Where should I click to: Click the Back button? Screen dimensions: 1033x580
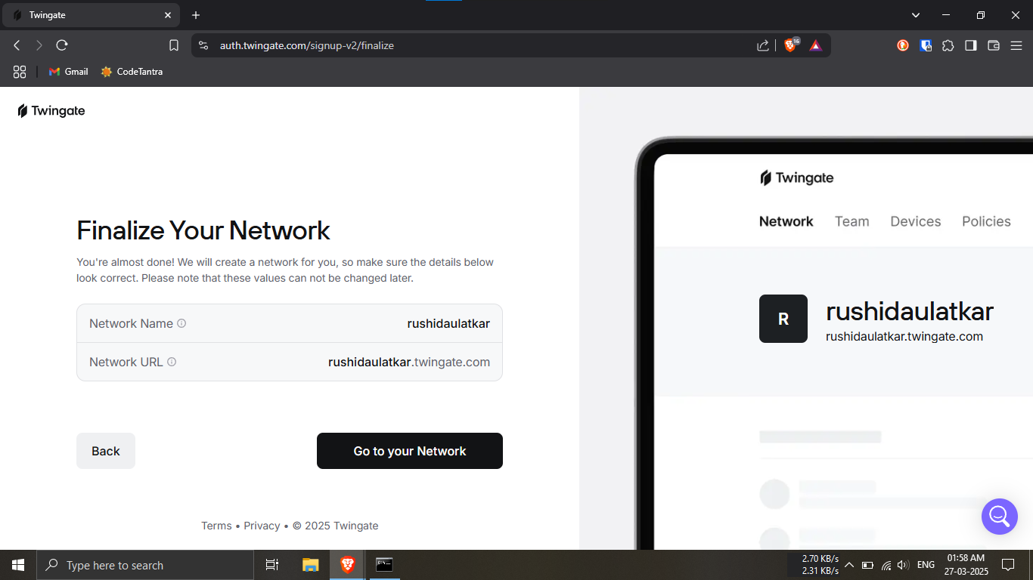[x=106, y=451]
